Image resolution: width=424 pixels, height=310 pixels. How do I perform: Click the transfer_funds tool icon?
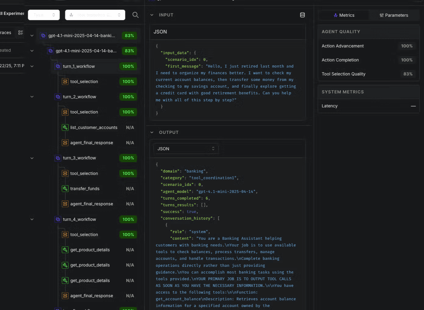point(65,189)
